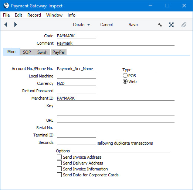193x190 pixels.
Task: Tick Send Data for Corporate Cards
Action: 59,175
